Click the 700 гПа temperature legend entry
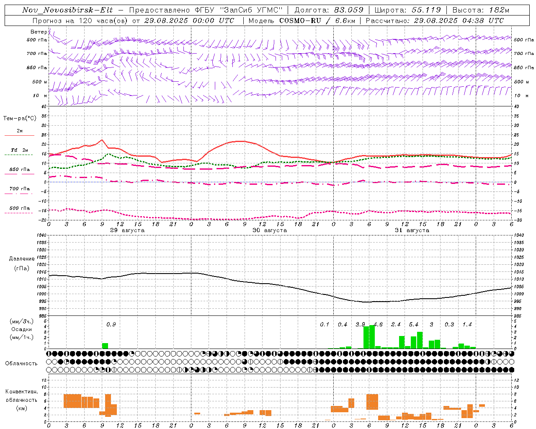This screenshot has height=429, width=536. click(20, 189)
